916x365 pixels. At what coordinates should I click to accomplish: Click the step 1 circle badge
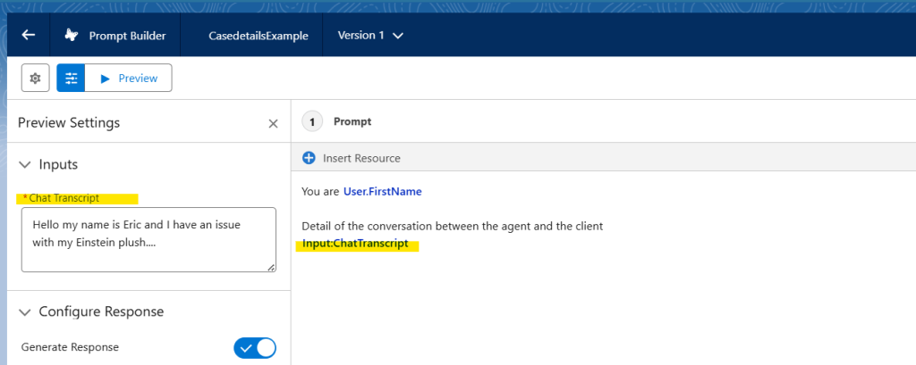pos(312,122)
